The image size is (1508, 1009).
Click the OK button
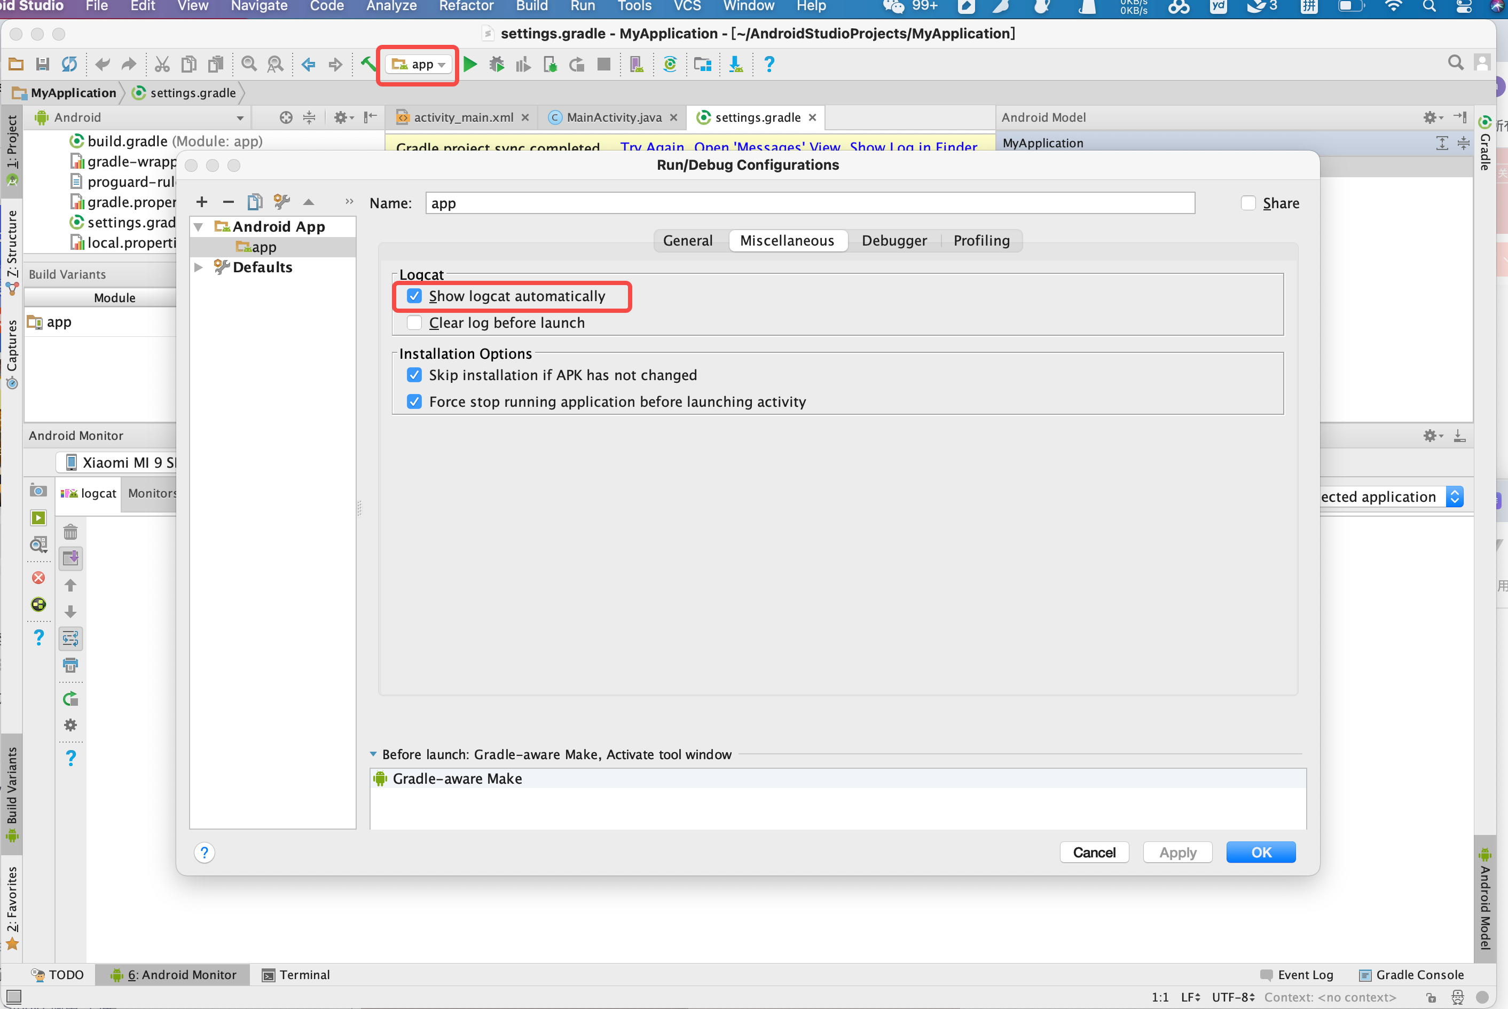(1260, 852)
